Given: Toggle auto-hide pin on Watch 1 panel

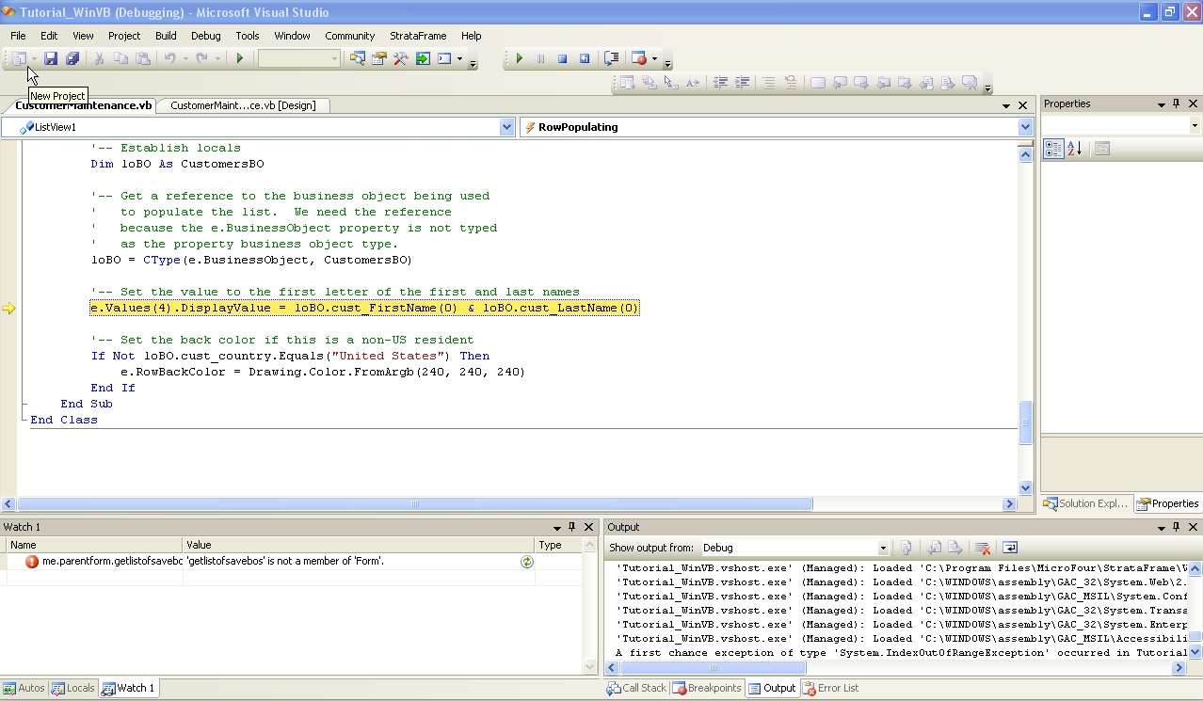Looking at the screenshot, I should point(571,527).
